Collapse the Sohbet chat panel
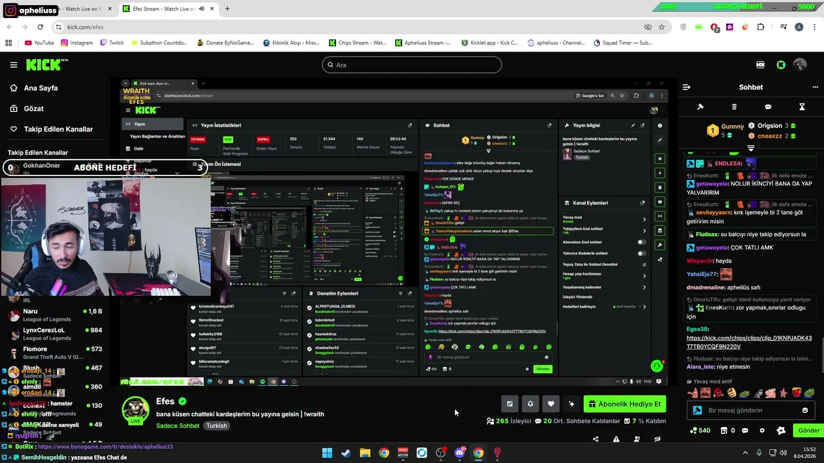824x463 pixels. click(x=686, y=87)
